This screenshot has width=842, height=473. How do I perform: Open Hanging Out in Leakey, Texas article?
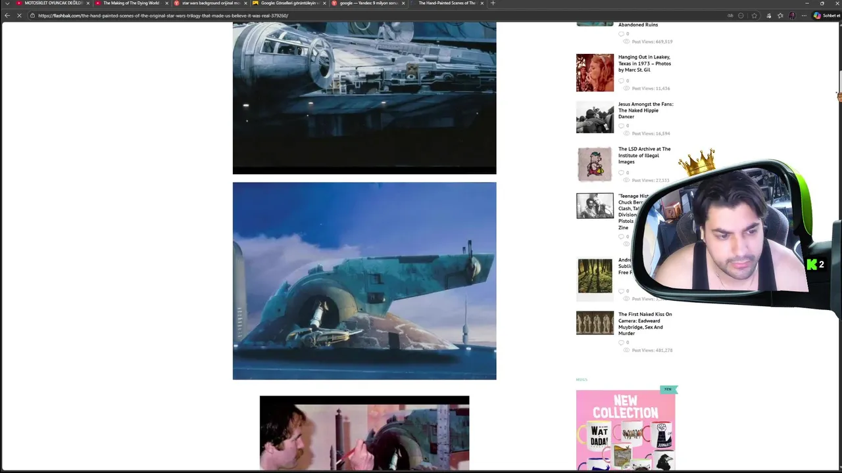(645, 63)
